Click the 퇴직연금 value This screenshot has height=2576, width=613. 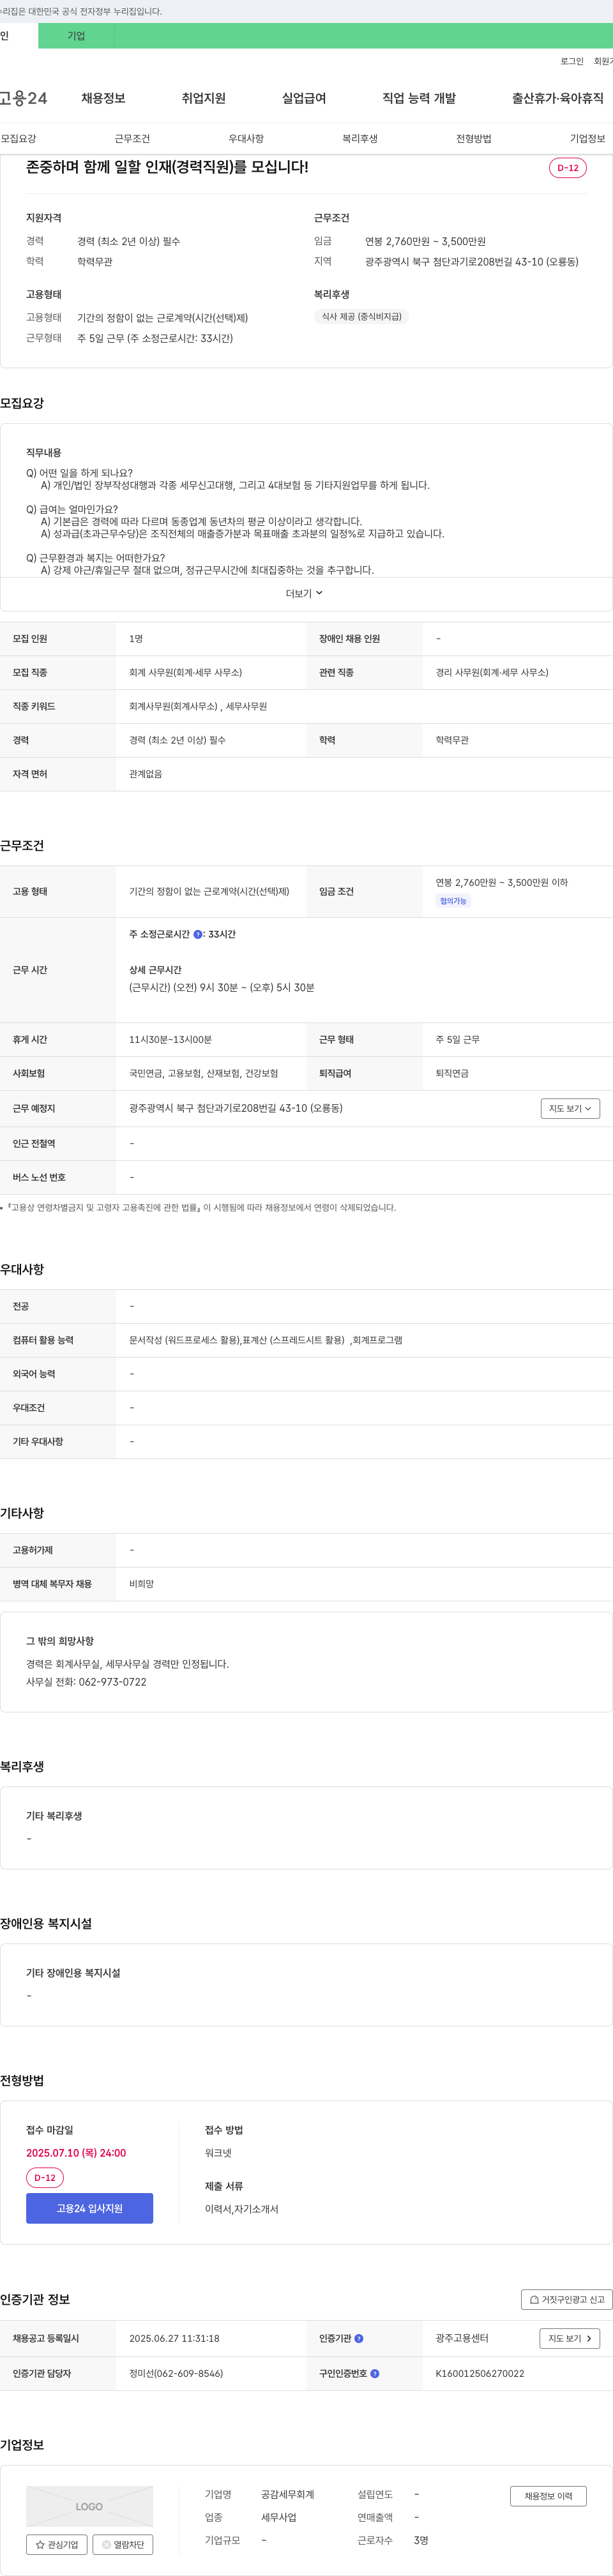(x=452, y=1073)
